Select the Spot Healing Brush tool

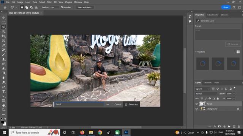coord(3,50)
